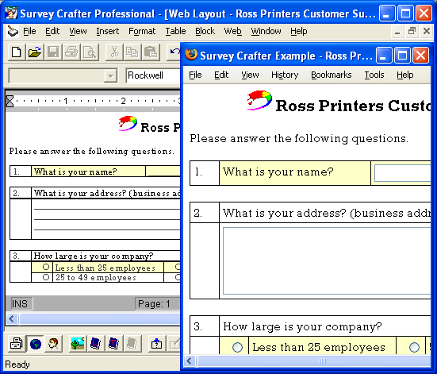This screenshot has height=374, width=437.
Task: Open the Edit menu in Survey Crafter
Action: [x=52, y=31]
